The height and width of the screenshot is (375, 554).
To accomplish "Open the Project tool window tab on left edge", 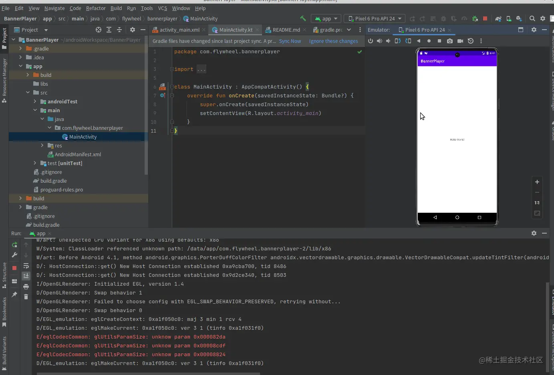I will point(4,38).
